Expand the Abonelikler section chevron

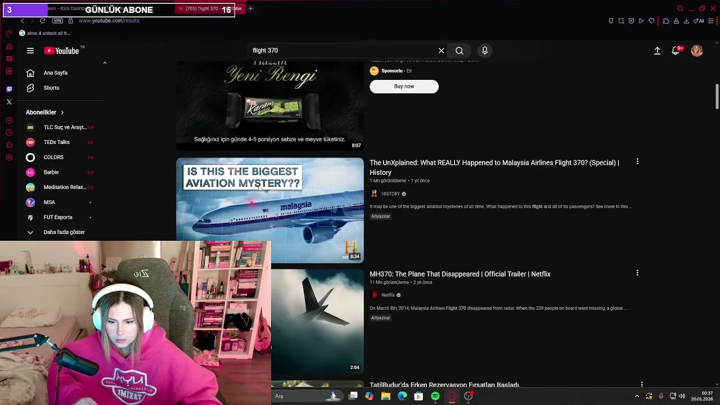pyautogui.click(x=62, y=112)
